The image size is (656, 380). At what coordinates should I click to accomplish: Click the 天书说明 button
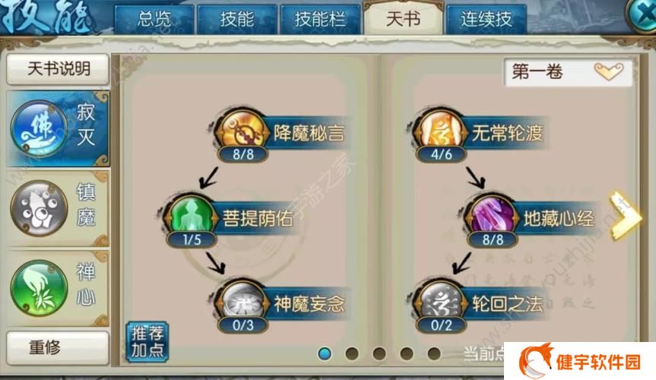(59, 68)
